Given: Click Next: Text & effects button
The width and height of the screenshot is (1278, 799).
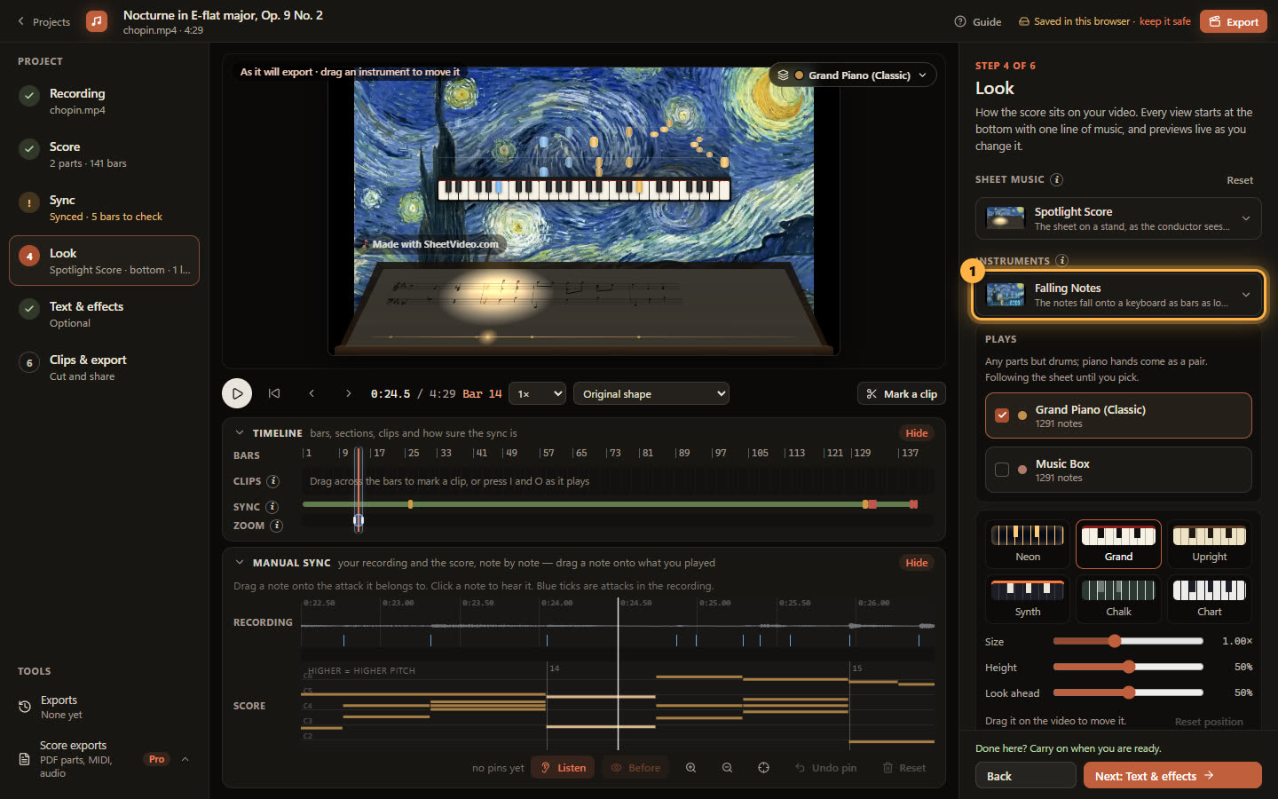Looking at the screenshot, I should pos(1172,776).
